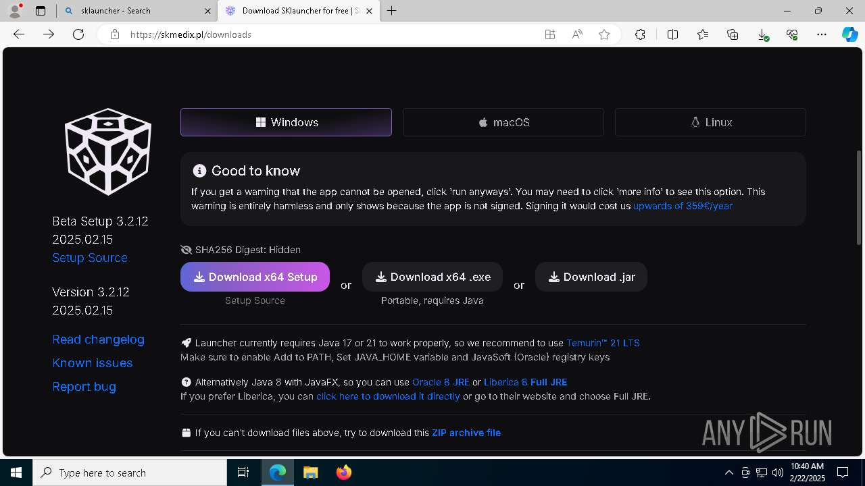Open the Copilot sidebar icon
Viewport: 865px width, 486px height.
coord(849,34)
